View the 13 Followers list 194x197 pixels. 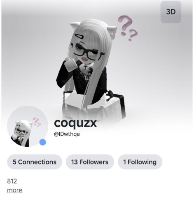point(90,162)
